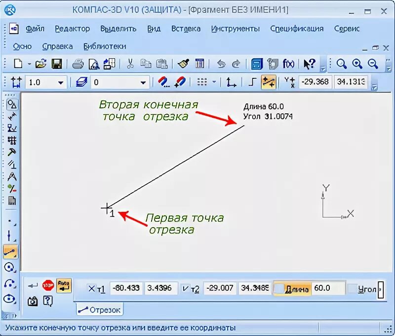This screenshot has height=336, width=395.
Task: Disable snaps with second magnet icon
Action: (x=180, y=82)
